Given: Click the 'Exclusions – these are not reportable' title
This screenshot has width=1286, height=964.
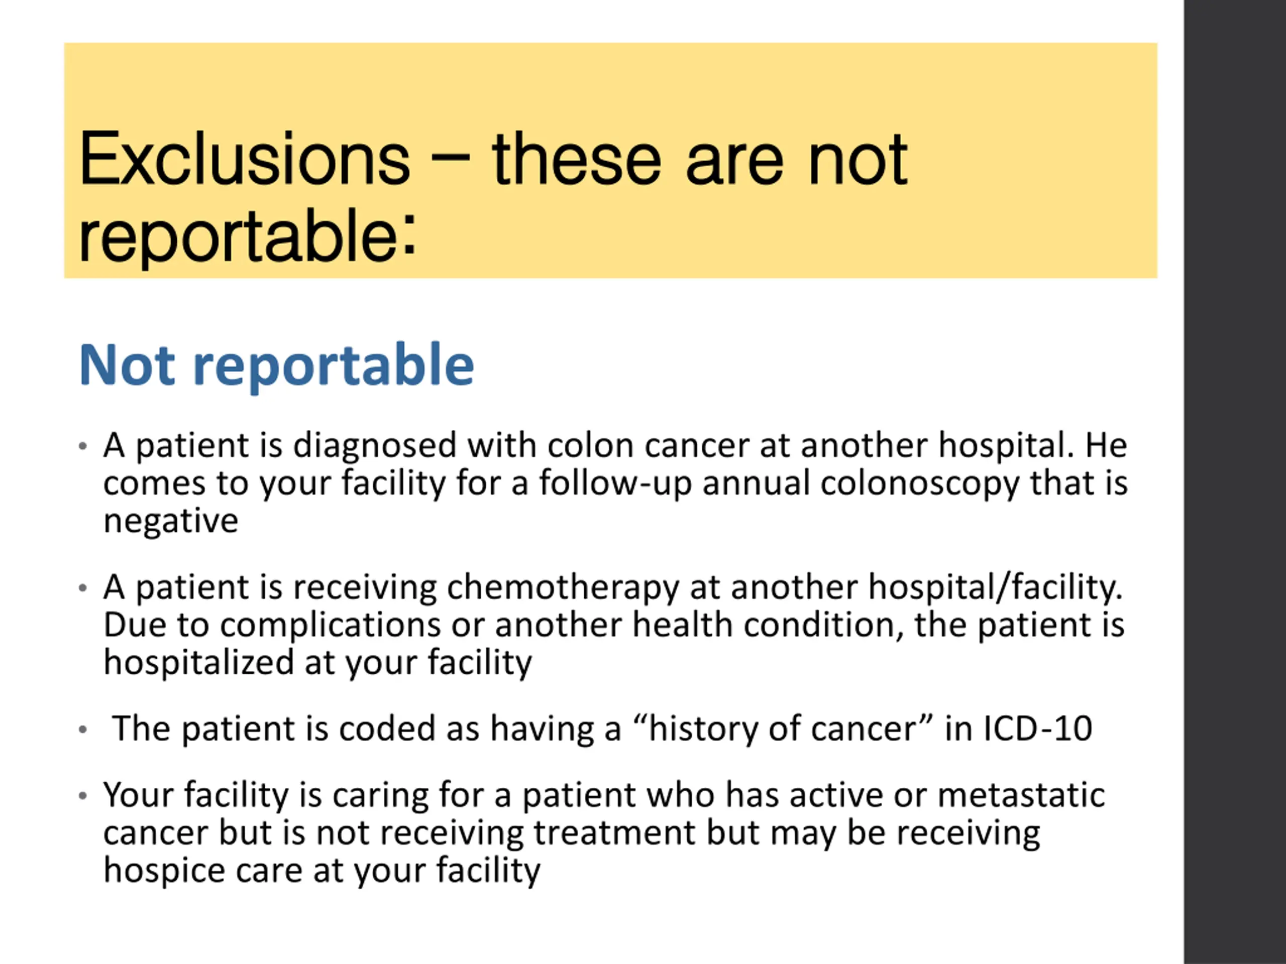Looking at the screenshot, I should pyautogui.click(x=493, y=197).
